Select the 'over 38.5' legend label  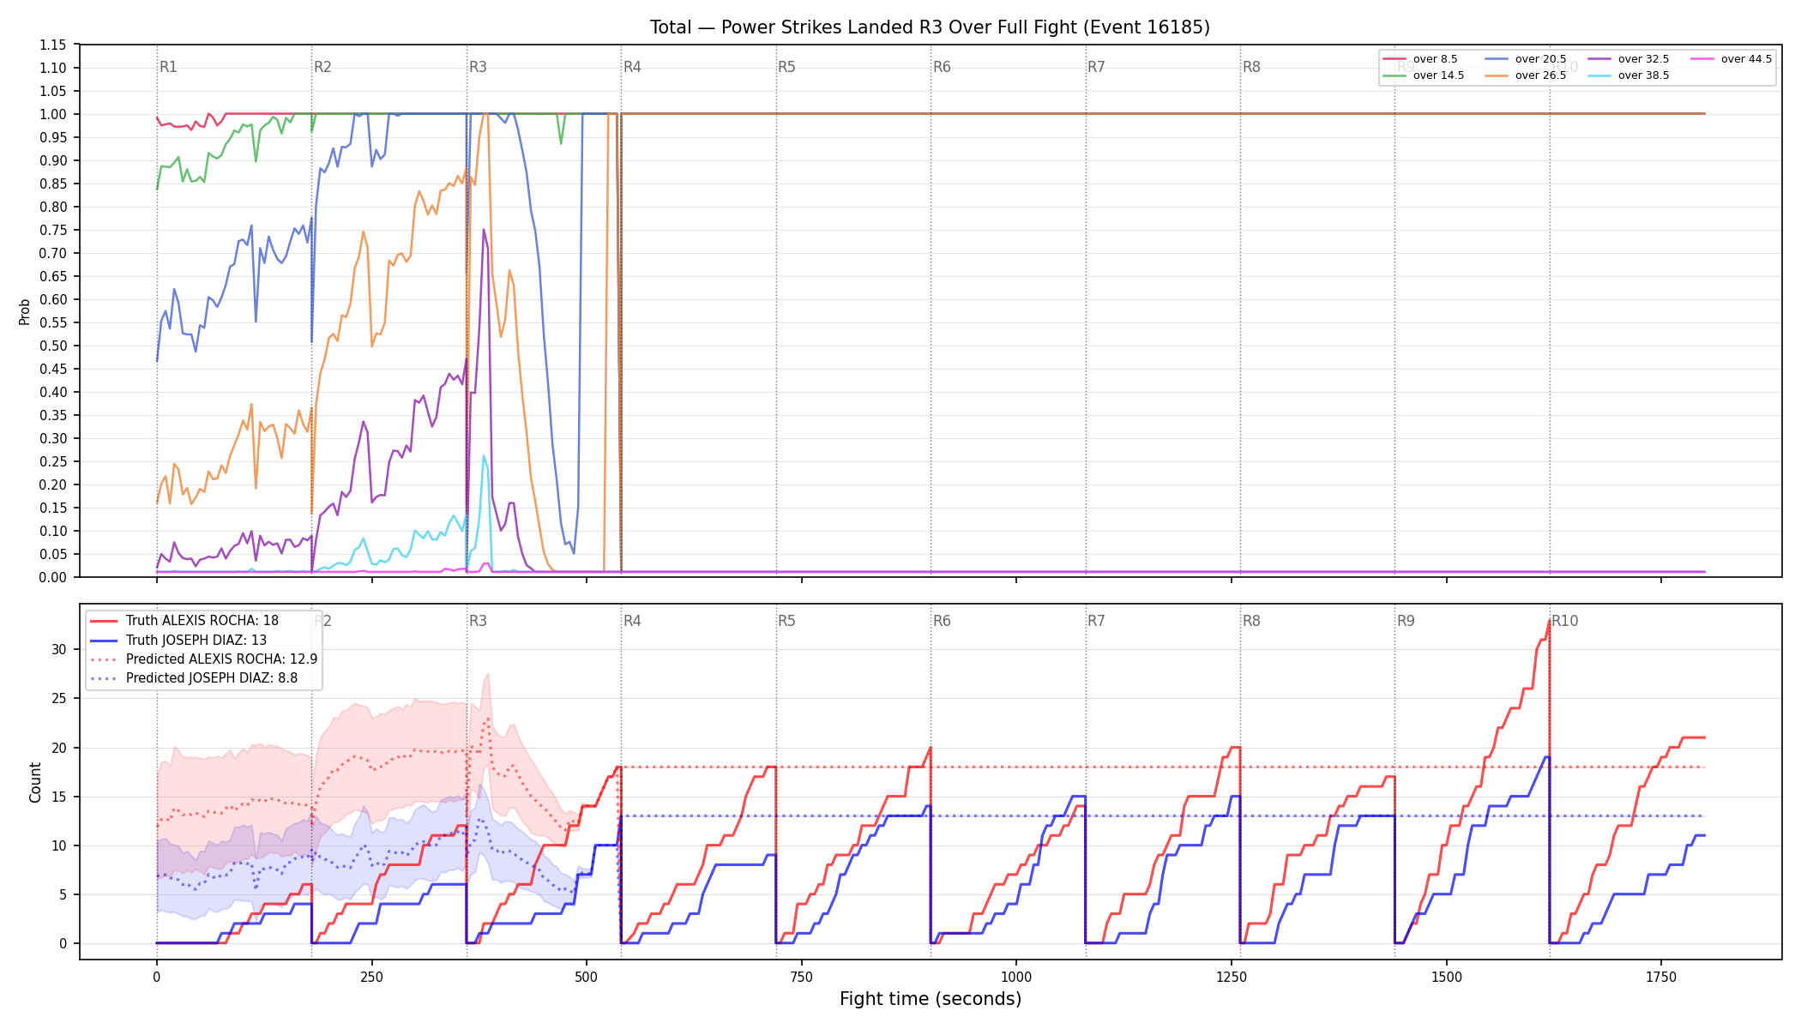(1643, 75)
